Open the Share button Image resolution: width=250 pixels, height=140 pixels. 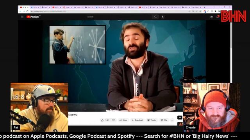[x=123, y=120]
